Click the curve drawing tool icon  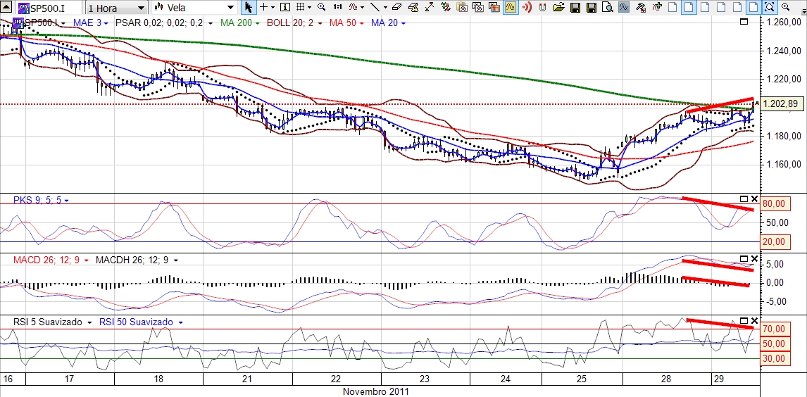(x=353, y=7)
